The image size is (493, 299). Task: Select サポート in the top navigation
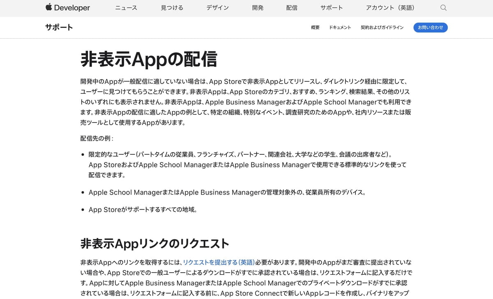pyautogui.click(x=332, y=8)
